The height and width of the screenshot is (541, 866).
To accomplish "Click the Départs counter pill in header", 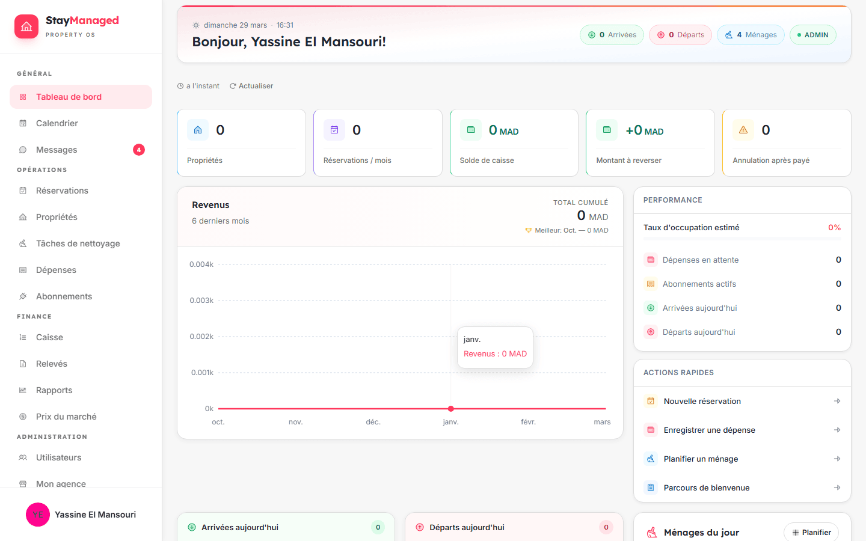I will tap(680, 35).
